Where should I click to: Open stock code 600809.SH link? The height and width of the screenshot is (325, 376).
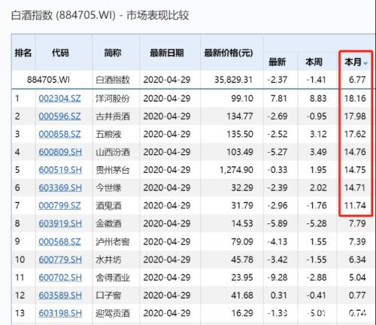60,152
